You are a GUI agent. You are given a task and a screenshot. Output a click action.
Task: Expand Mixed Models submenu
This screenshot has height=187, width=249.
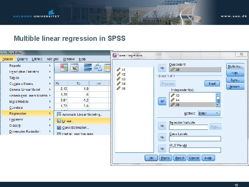point(27,101)
